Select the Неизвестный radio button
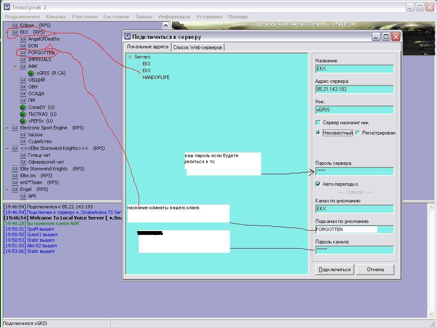 point(318,133)
